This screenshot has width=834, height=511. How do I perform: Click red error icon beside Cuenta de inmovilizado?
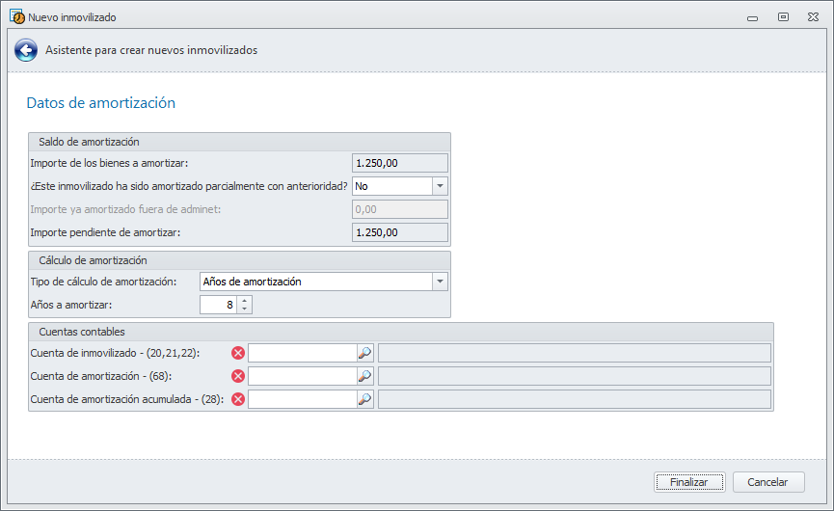pos(238,353)
